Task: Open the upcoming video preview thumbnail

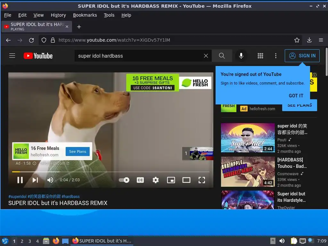Action: 201,153
